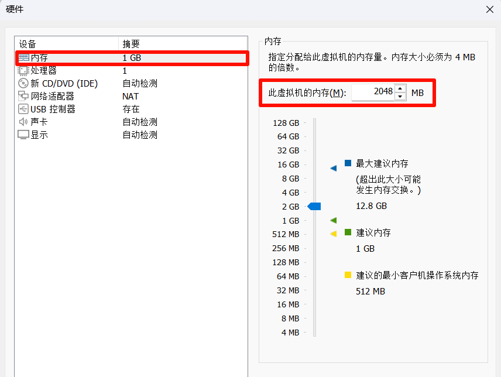This screenshot has height=377, width=501.
Task: Click the 128 MB slider label
Action: 286,262
